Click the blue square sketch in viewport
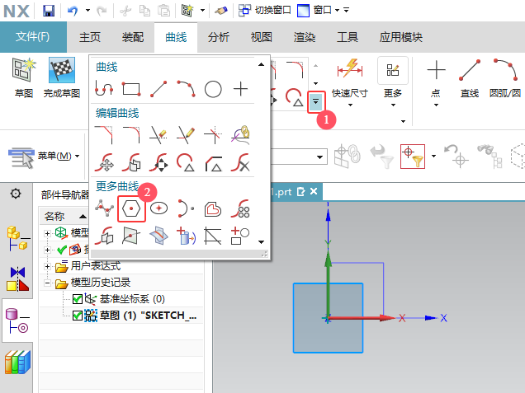 pos(329,318)
